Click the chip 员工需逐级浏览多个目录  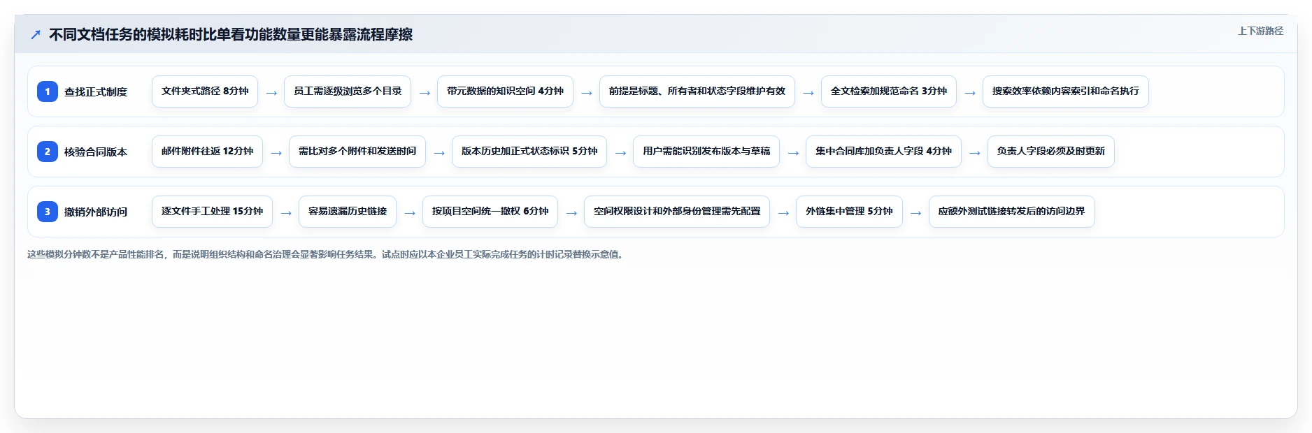click(348, 91)
